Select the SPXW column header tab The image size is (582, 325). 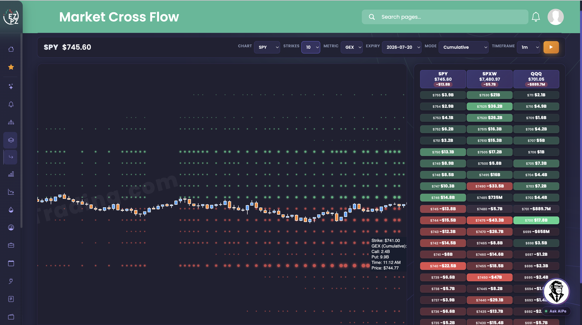click(490, 79)
